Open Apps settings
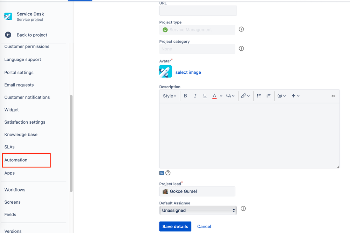 pos(9,173)
